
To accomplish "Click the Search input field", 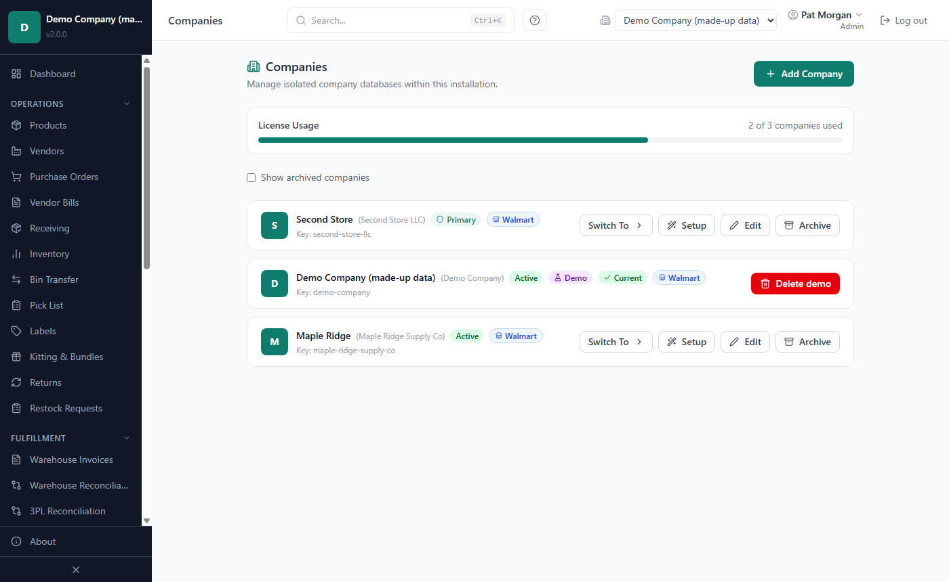I will [x=401, y=20].
